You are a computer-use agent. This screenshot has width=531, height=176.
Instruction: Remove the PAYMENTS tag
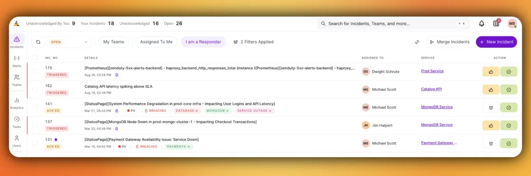[x=189, y=147]
